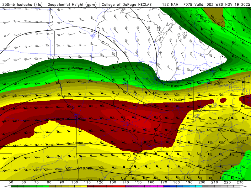
Task: Click the '190' value on the color scale
Action: coord(189,182)
